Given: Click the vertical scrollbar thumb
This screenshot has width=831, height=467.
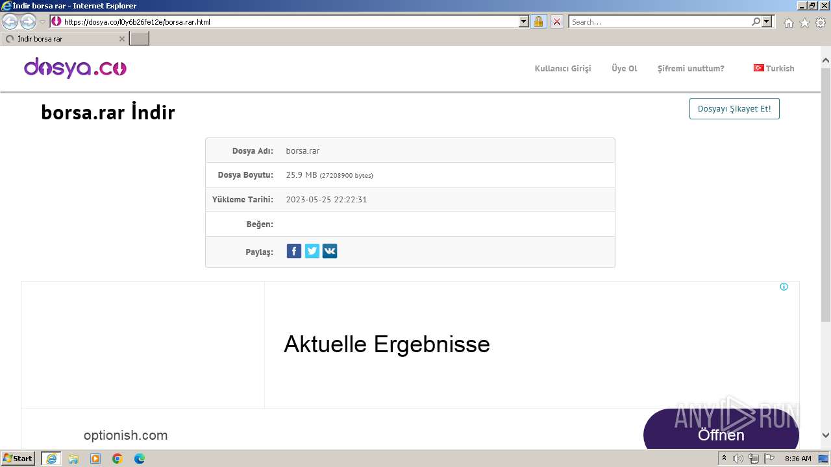Looking at the screenshot, I should pyautogui.click(x=826, y=195).
